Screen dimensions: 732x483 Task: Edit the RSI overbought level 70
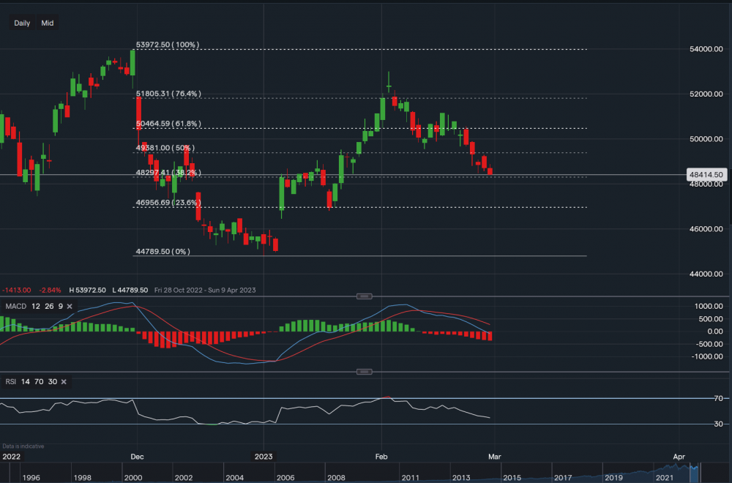[x=40, y=382]
